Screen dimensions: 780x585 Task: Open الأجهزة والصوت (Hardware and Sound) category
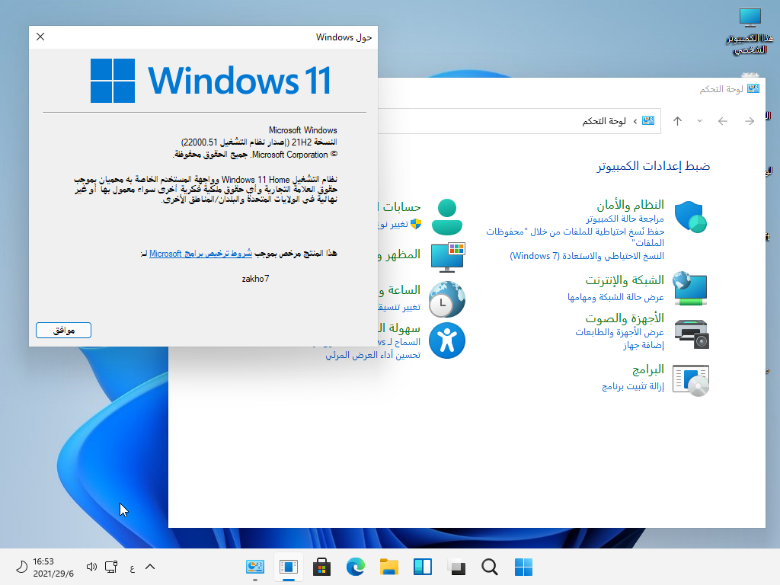625,318
